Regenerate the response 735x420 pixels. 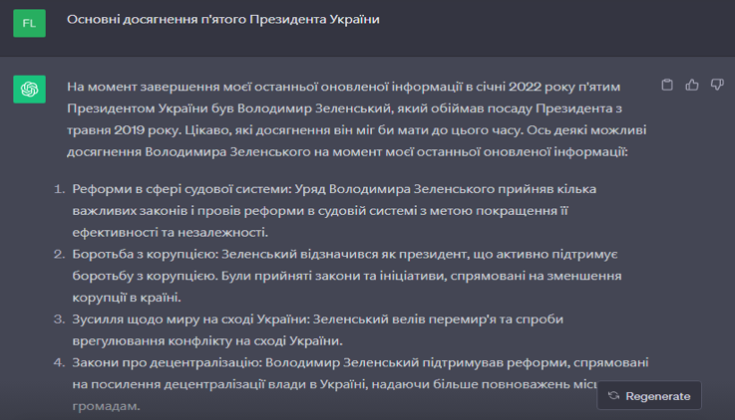tap(649, 396)
